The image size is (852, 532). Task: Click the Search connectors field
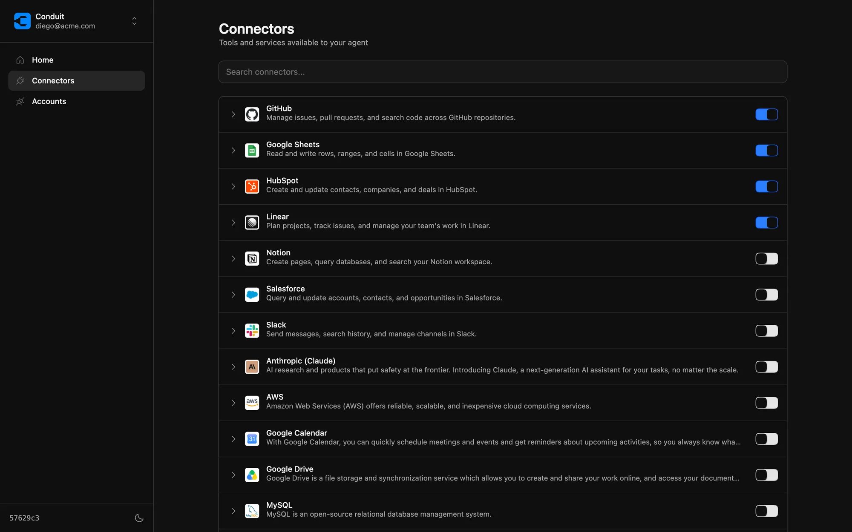tap(503, 72)
